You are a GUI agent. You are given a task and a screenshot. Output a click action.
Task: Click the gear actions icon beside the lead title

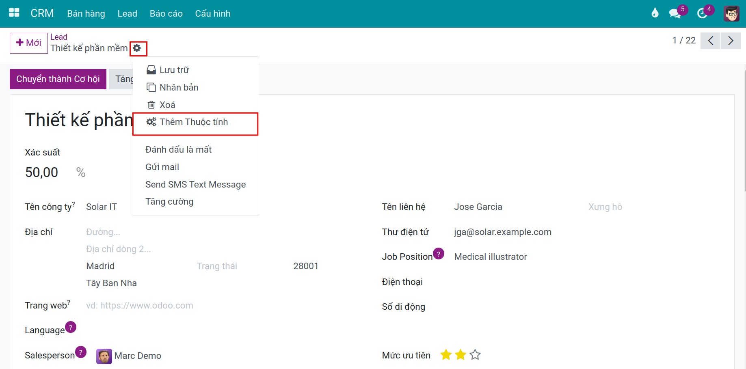click(137, 48)
